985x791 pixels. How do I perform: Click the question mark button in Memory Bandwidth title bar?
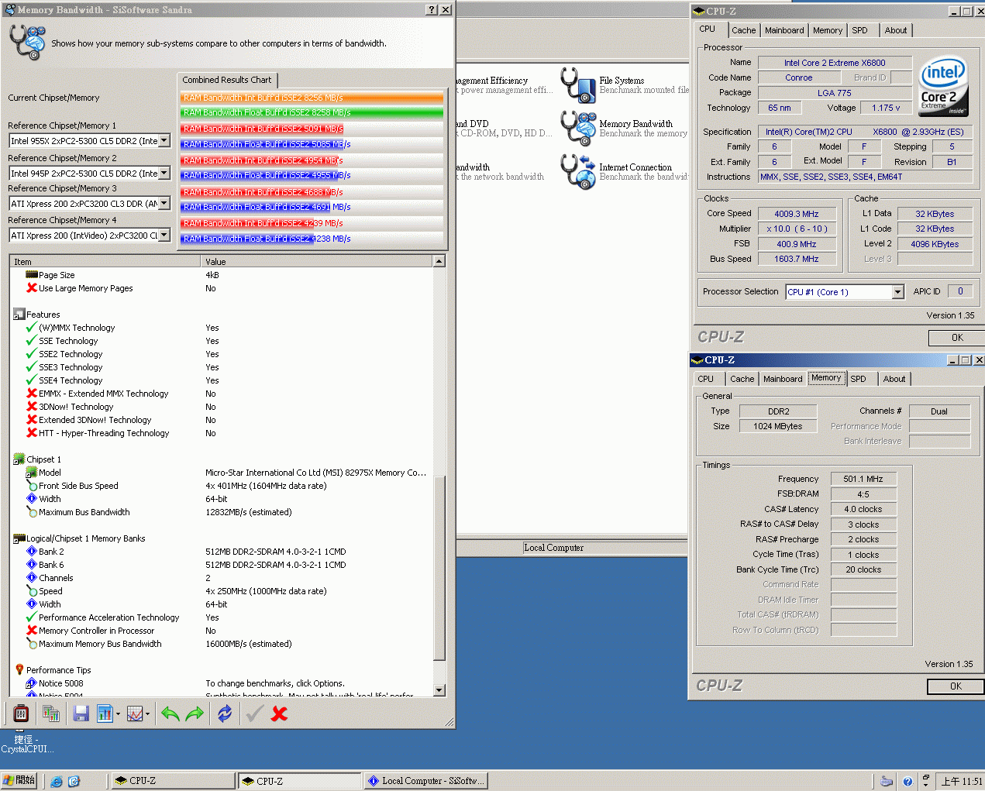tap(432, 10)
